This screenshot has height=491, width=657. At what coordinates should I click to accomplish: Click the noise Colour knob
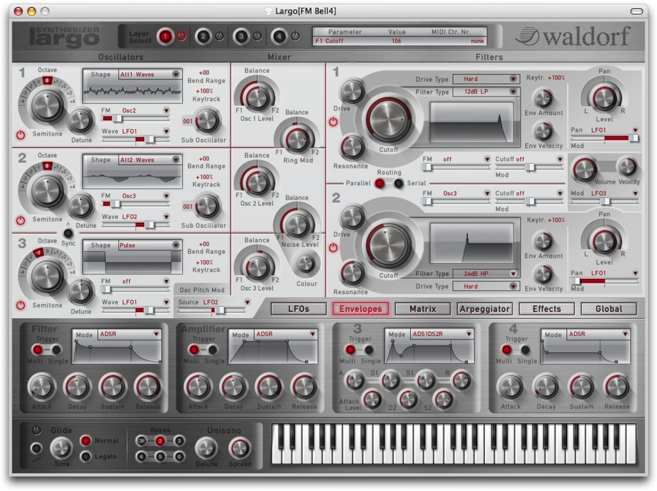click(x=306, y=264)
